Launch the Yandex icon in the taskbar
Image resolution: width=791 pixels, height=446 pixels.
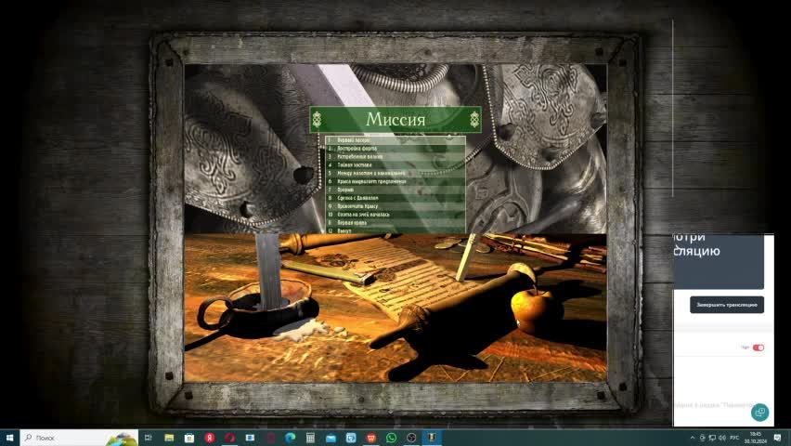tap(210, 438)
